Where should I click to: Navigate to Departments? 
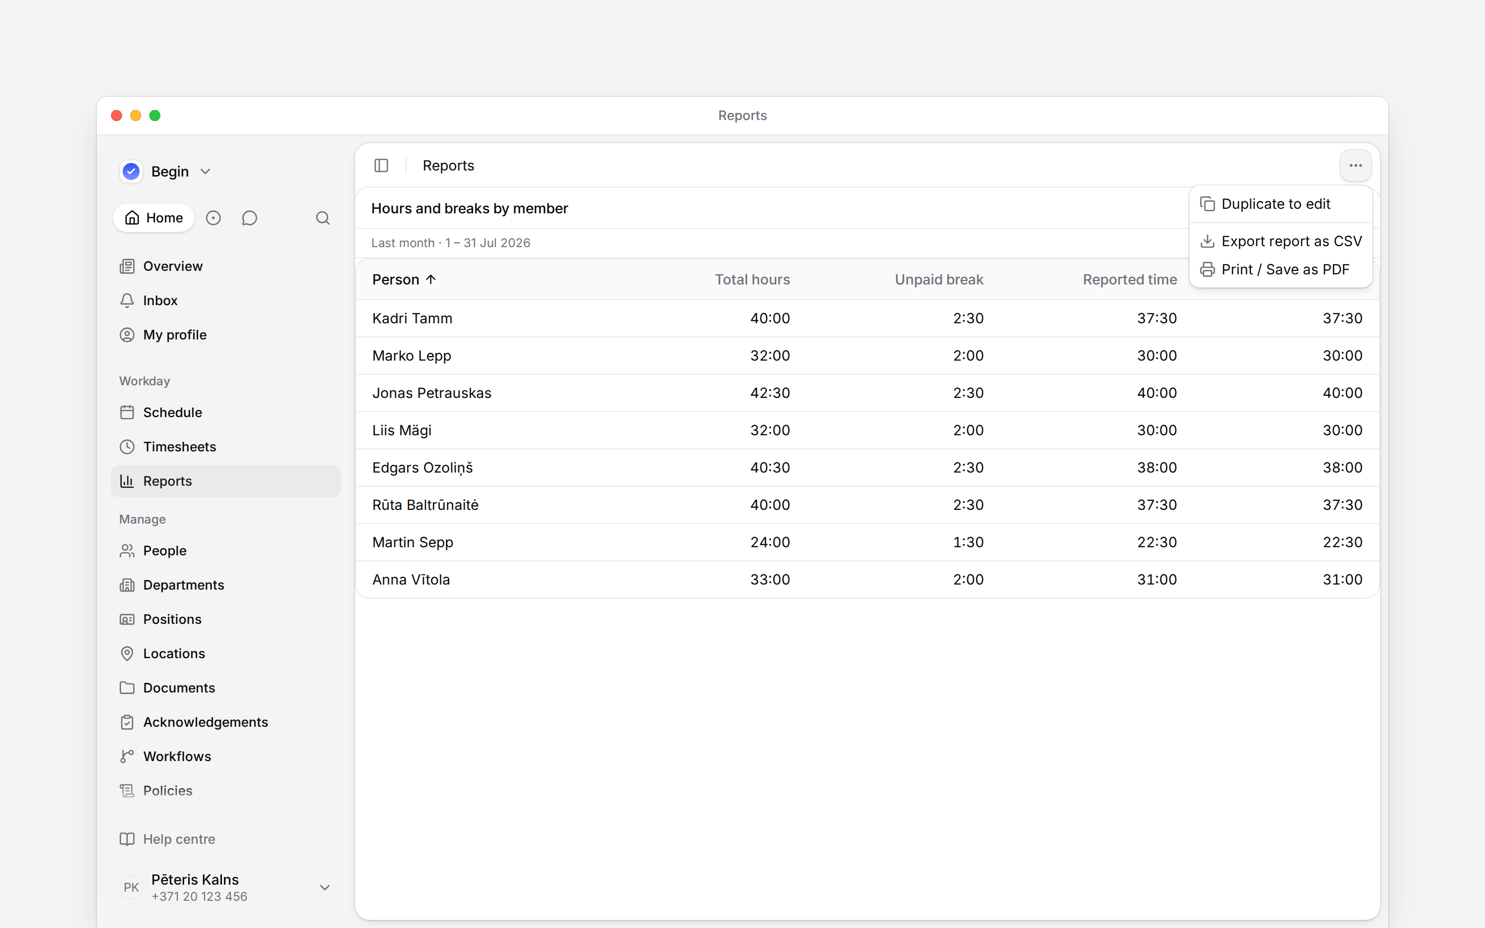[226, 585]
